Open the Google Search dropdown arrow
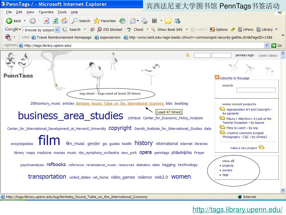This screenshot has width=286, height=215. [x=85, y=29]
